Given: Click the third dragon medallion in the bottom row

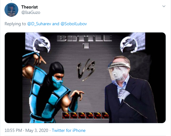Looking at the screenshot, I should pos(82,115).
